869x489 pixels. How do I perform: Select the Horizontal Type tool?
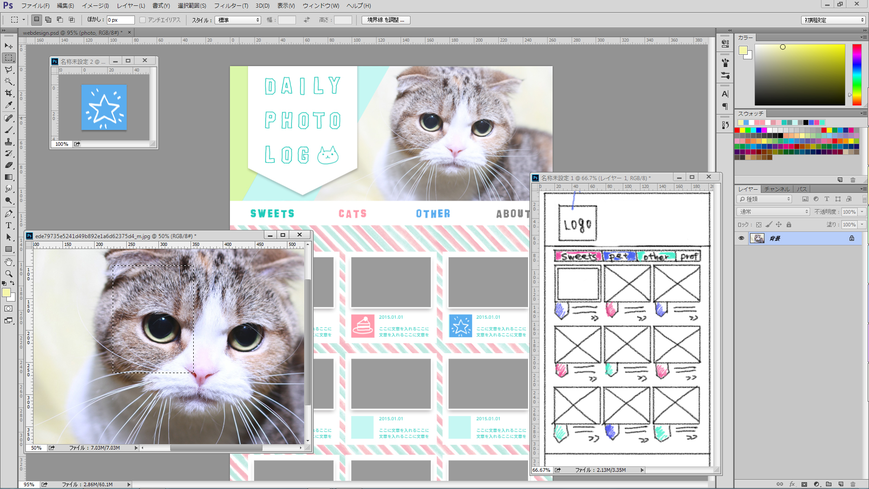(x=9, y=225)
